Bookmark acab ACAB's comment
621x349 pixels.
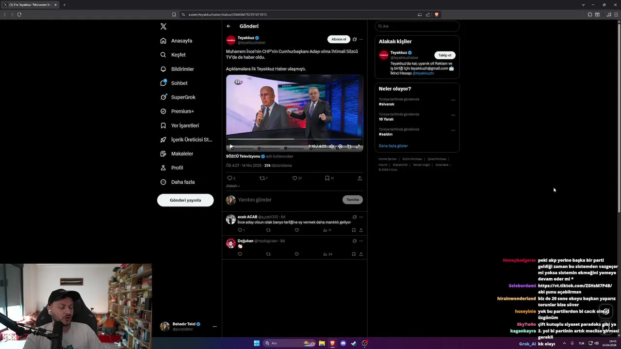pos(354,230)
